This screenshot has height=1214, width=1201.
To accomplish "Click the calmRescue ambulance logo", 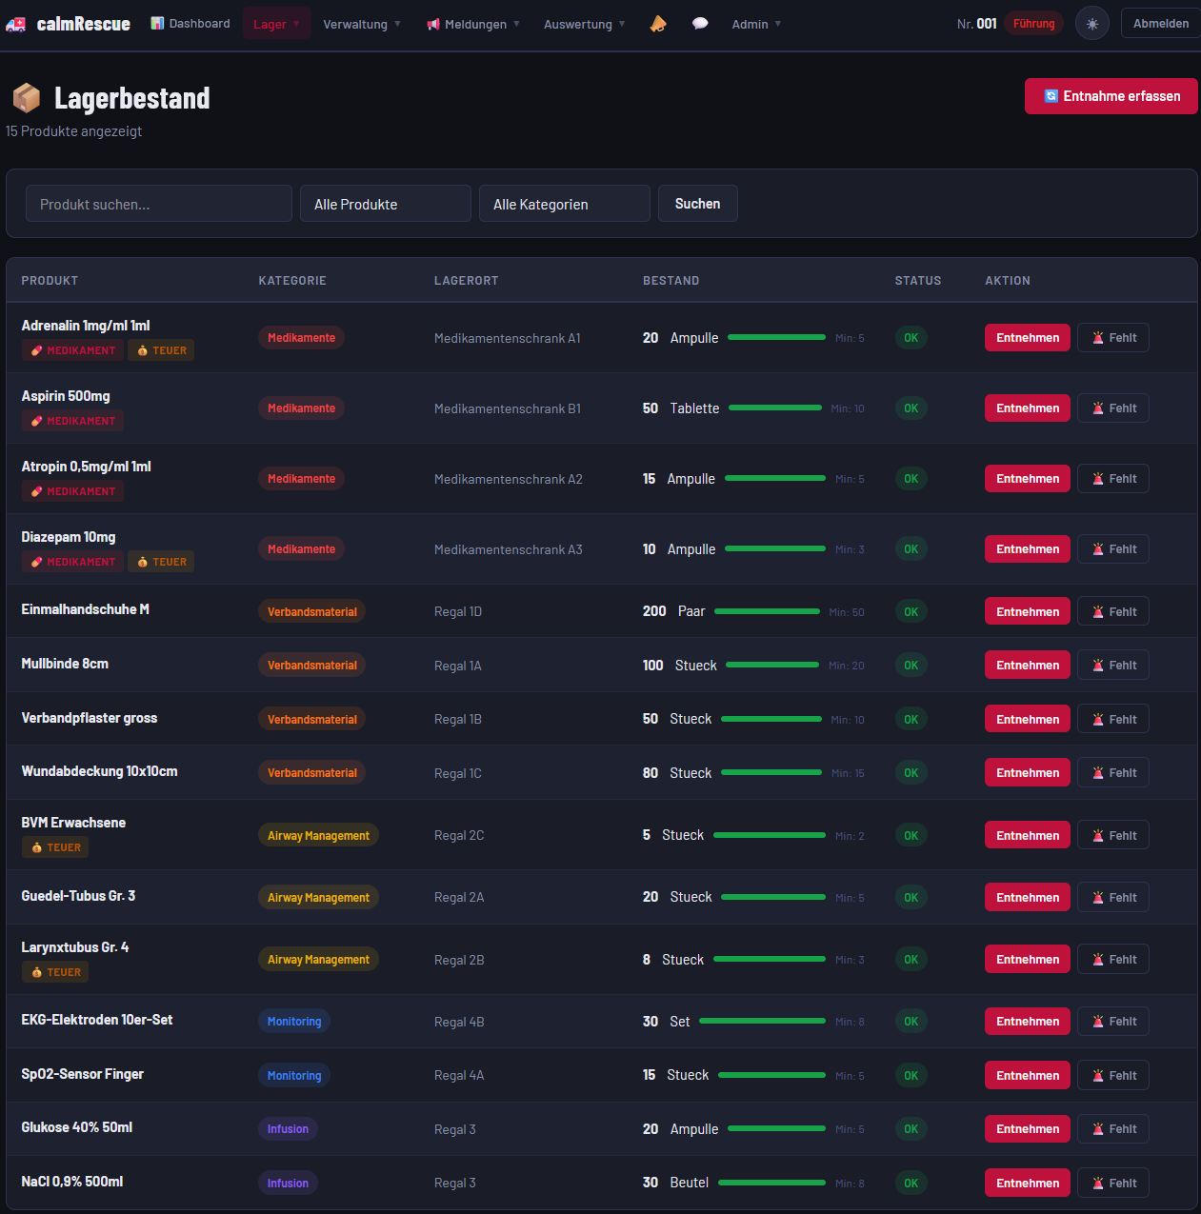I will 15,23.
